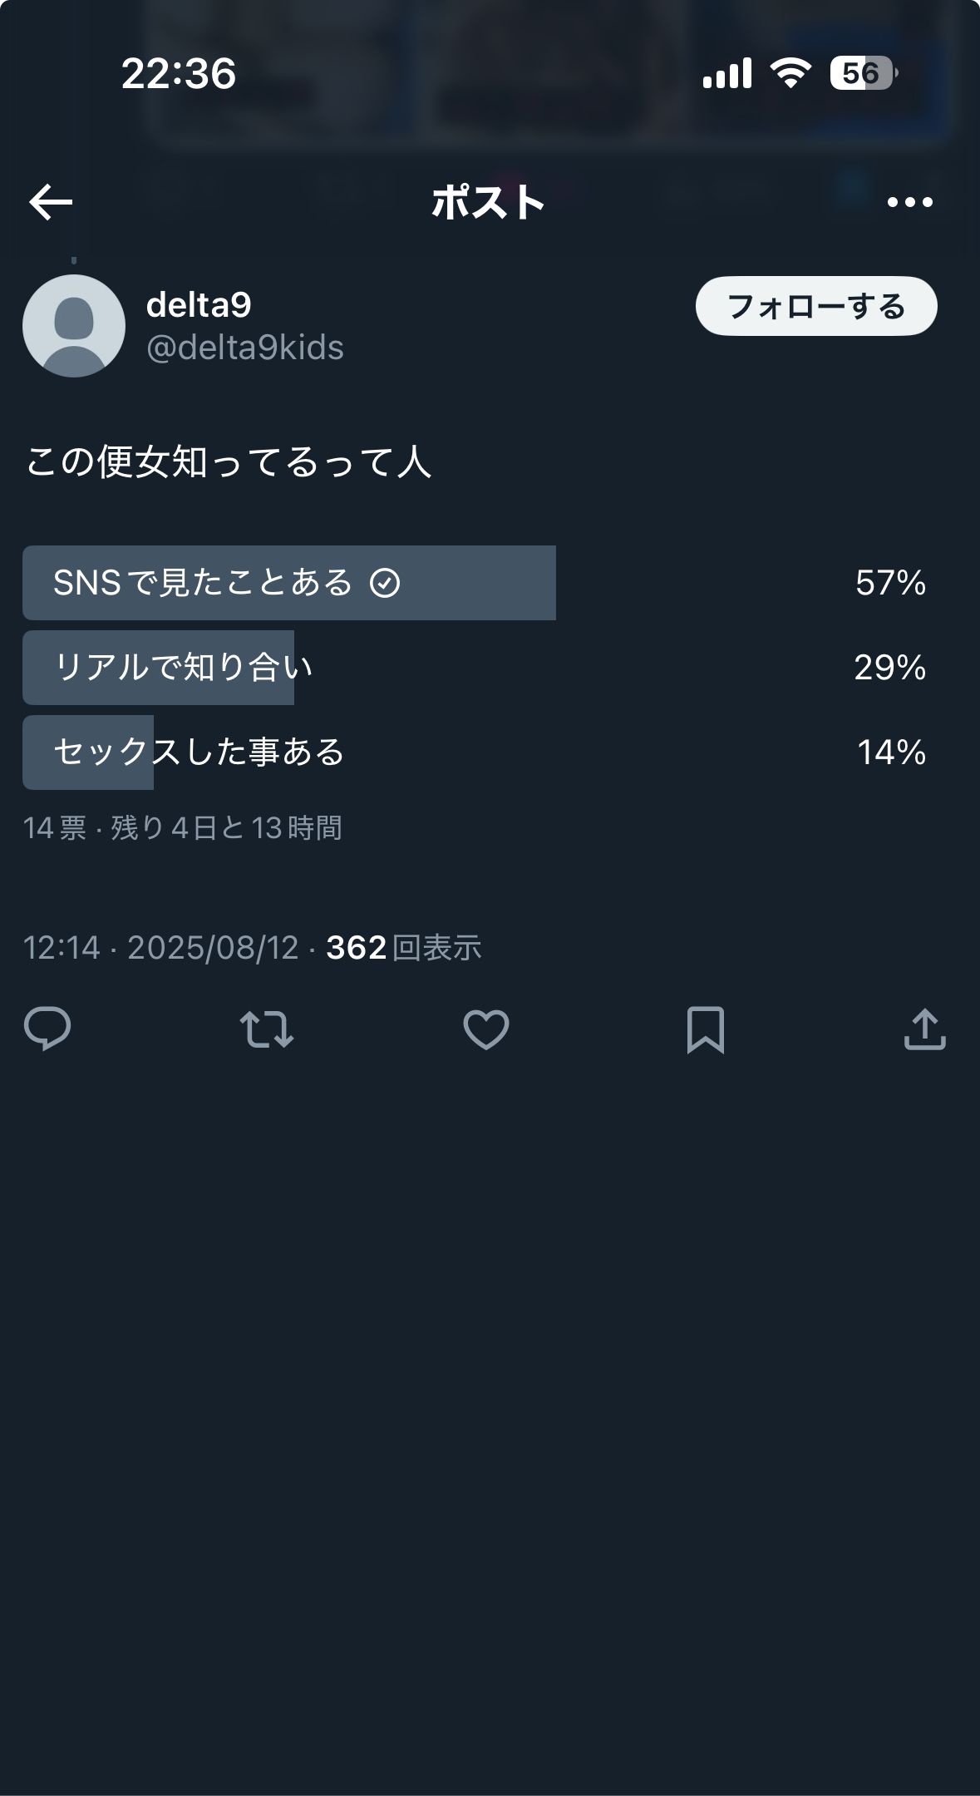Open the Wi-Fi status icon area

[788, 75]
